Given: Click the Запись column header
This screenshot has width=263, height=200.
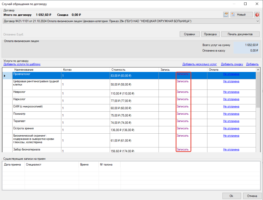Looking at the screenshot, I should tap(183, 70).
